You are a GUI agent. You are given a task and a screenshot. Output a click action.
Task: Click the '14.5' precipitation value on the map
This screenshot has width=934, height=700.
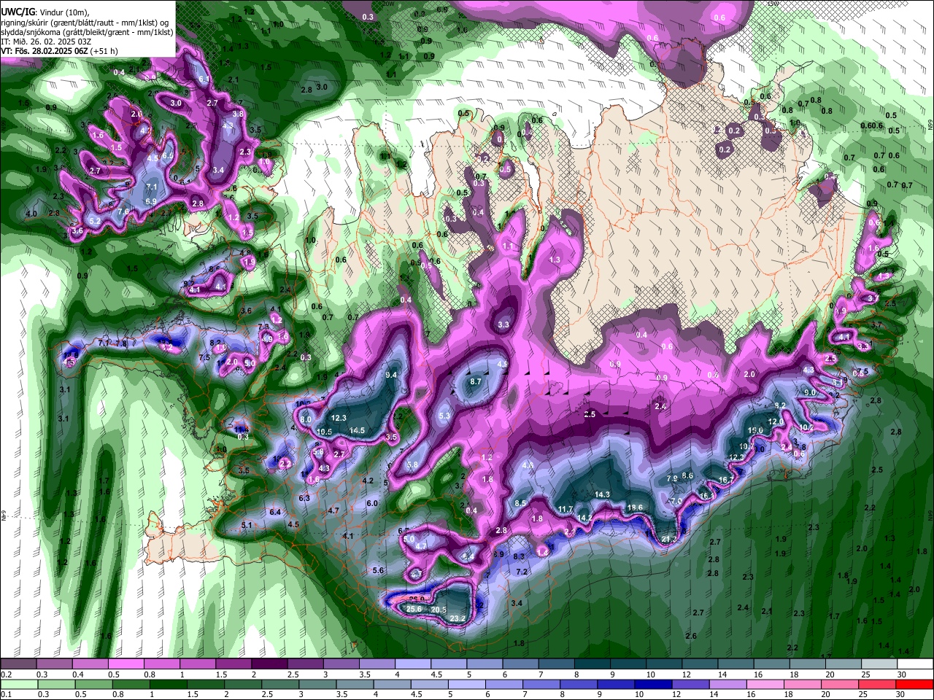(x=357, y=430)
